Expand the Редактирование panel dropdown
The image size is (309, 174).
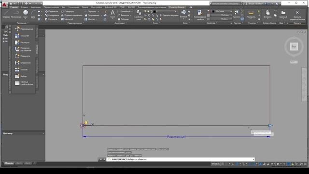coord(76,23)
